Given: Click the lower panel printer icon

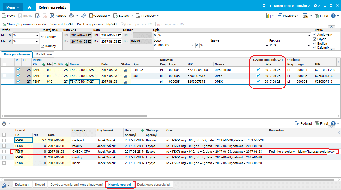Looking at the screenshot, I should [4, 123].
